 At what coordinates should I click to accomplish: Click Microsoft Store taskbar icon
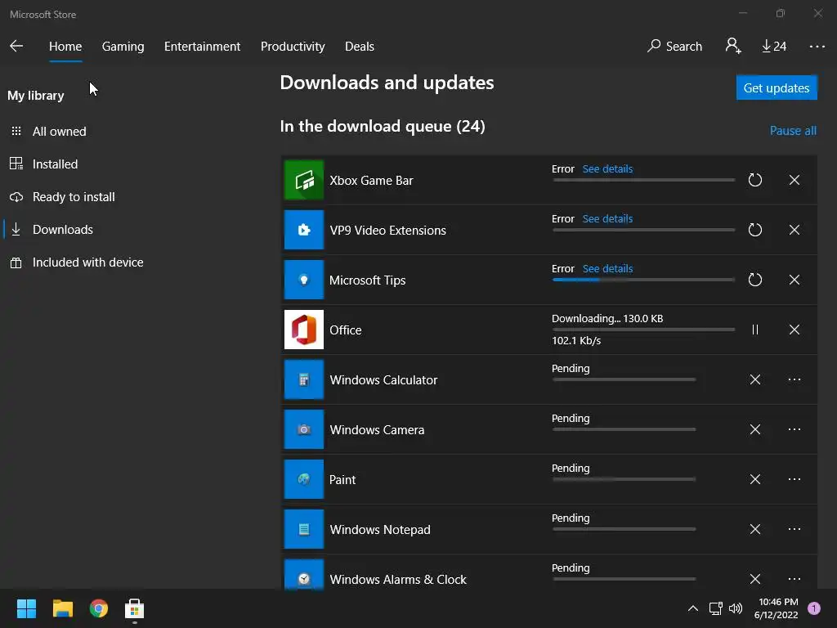135,608
